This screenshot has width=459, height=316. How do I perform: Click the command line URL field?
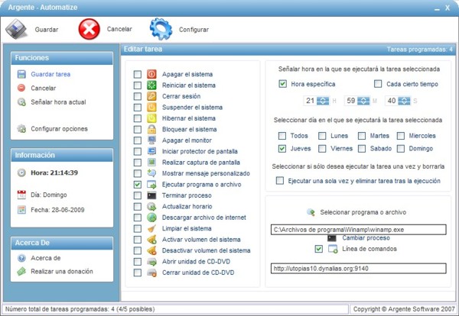(358, 269)
